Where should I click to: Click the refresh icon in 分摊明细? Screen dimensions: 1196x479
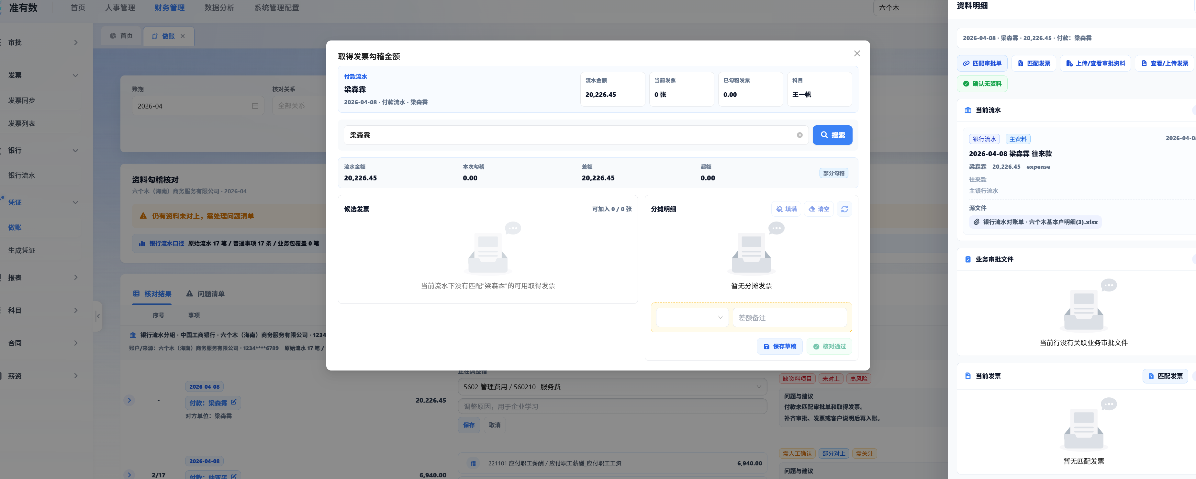pyautogui.click(x=844, y=209)
